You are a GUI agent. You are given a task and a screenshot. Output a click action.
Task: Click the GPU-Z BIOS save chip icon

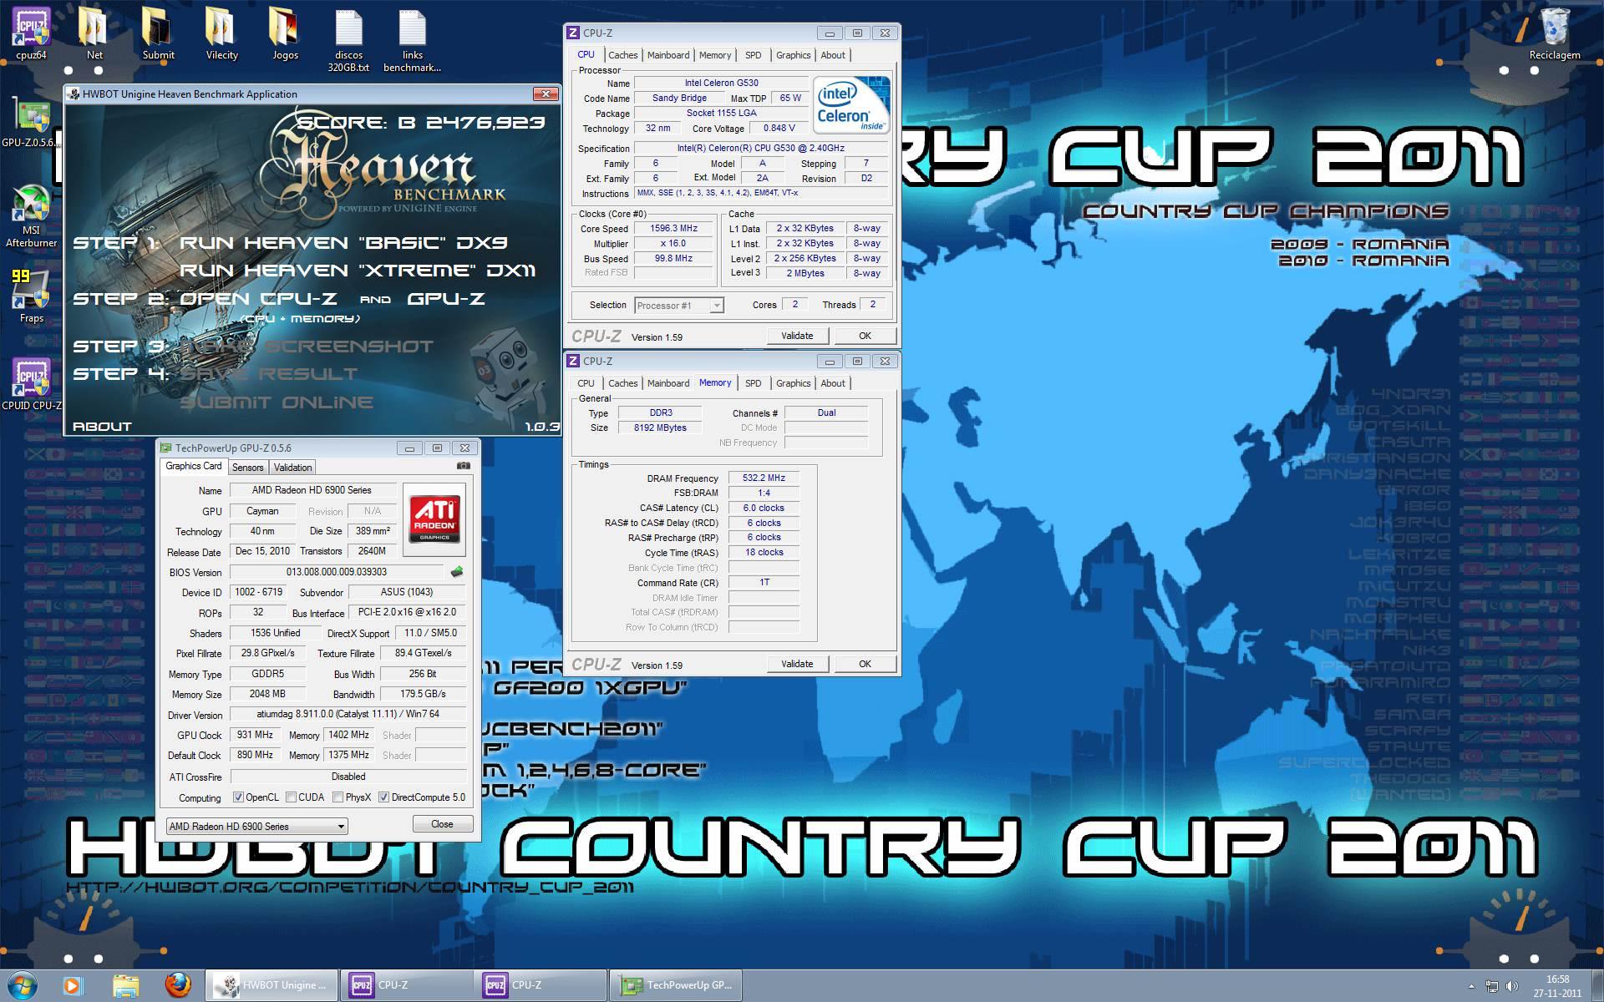tap(457, 572)
